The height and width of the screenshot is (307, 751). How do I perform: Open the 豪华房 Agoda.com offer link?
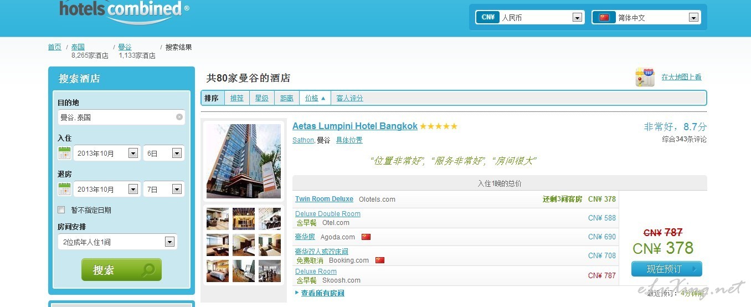(305, 237)
